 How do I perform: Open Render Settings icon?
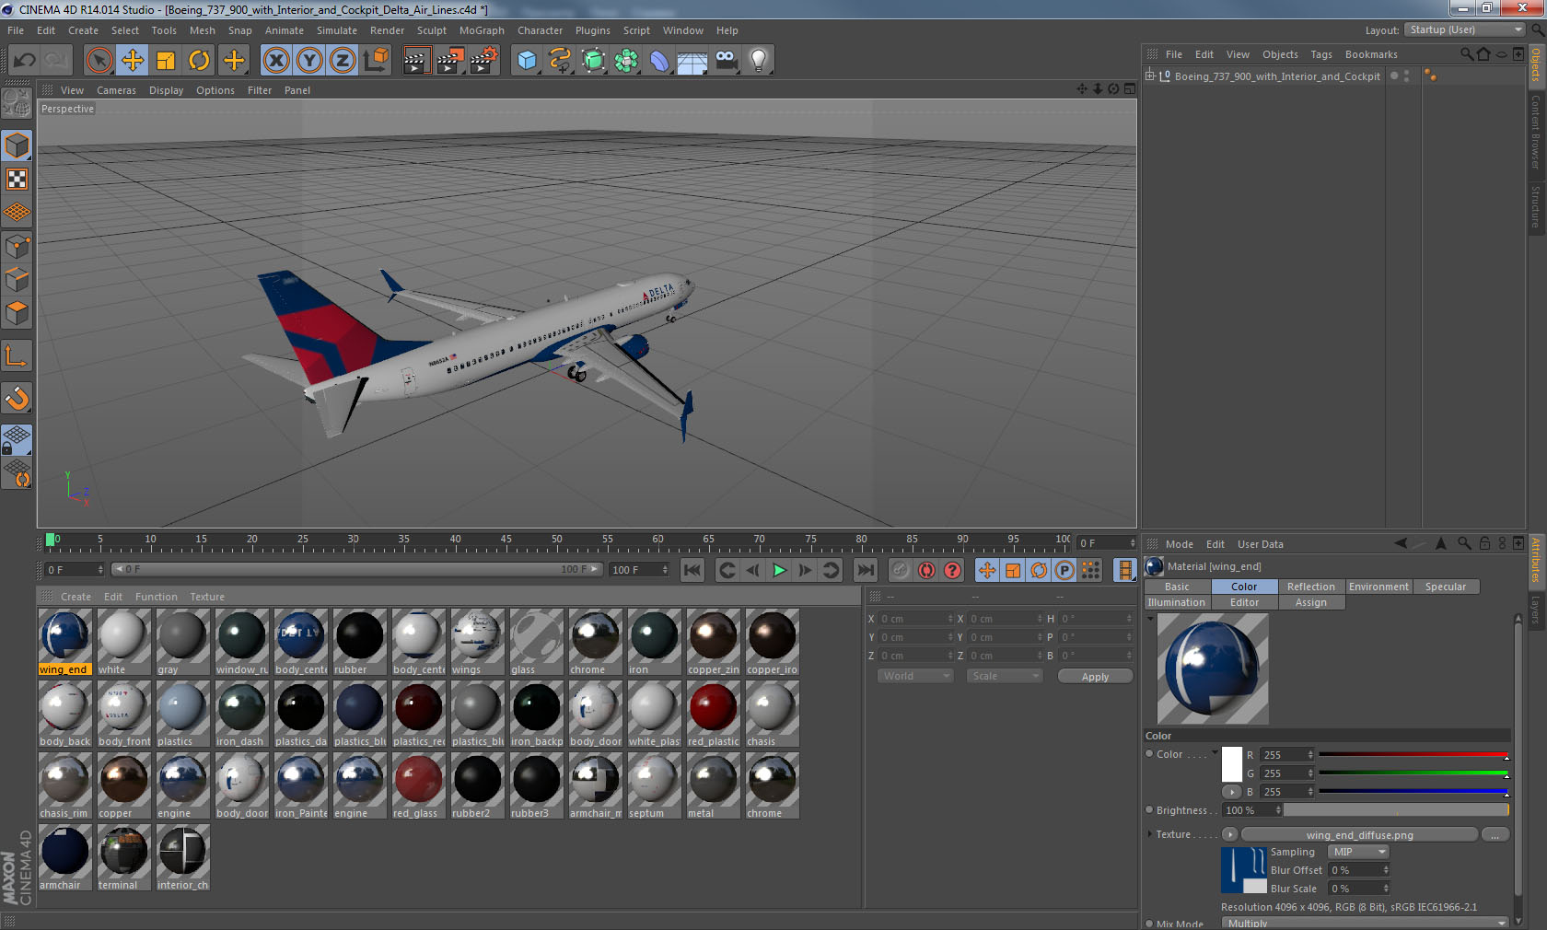point(483,61)
